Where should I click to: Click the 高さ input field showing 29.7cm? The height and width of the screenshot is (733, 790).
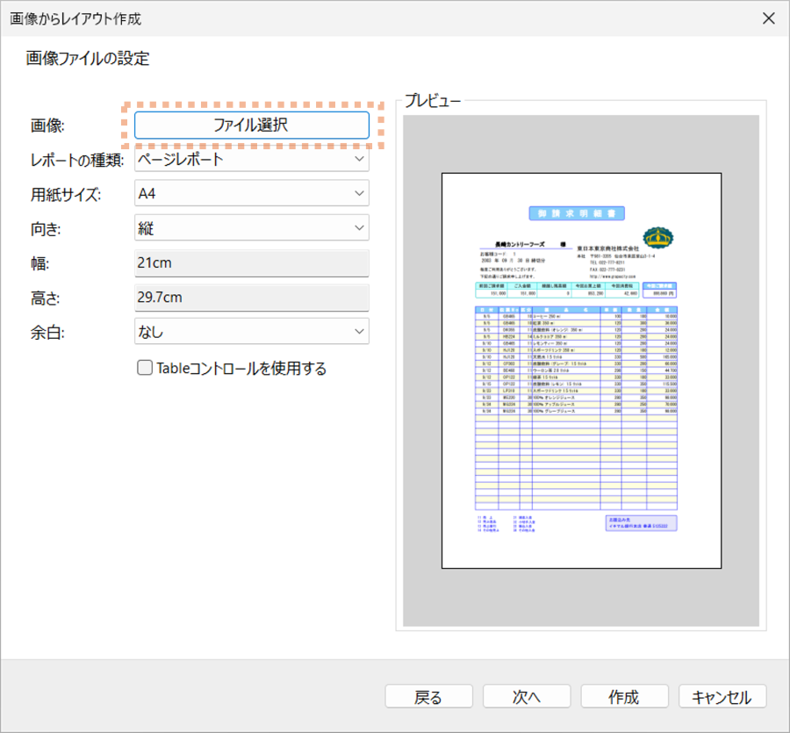252,297
